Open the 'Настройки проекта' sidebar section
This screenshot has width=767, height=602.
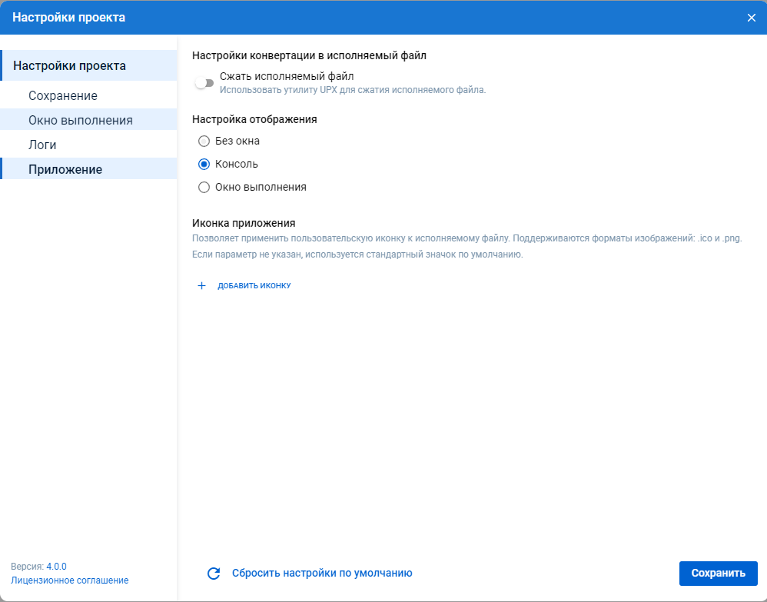coord(88,65)
